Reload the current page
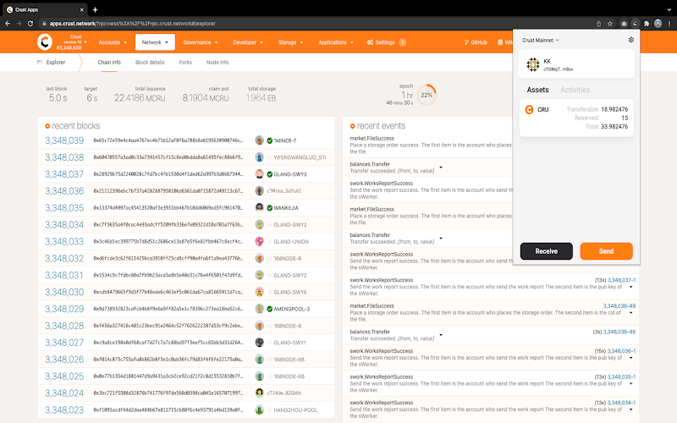 30,24
